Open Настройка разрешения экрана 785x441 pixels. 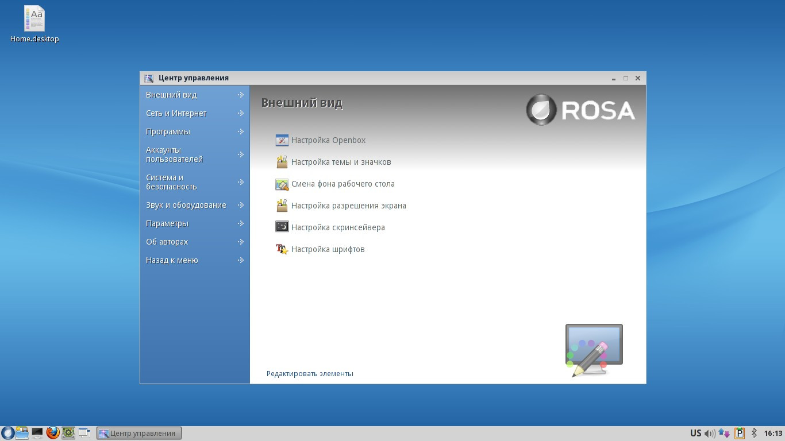pyautogui.click(x=348, y=206)
